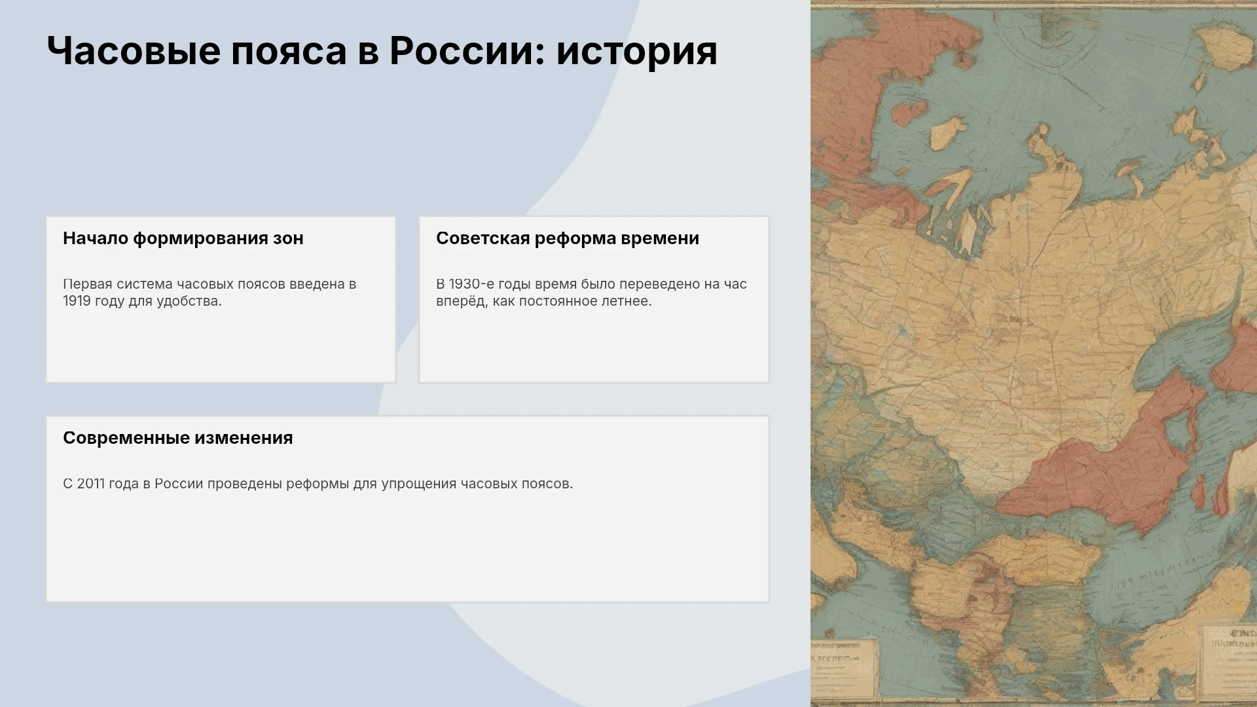1257x707 pixels.
Task: Click empty area of "Современные изменения" card
Action: pos(407,550)
